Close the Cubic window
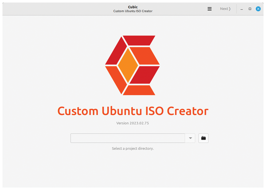The image size is (266, 190). tap(258, 9)
